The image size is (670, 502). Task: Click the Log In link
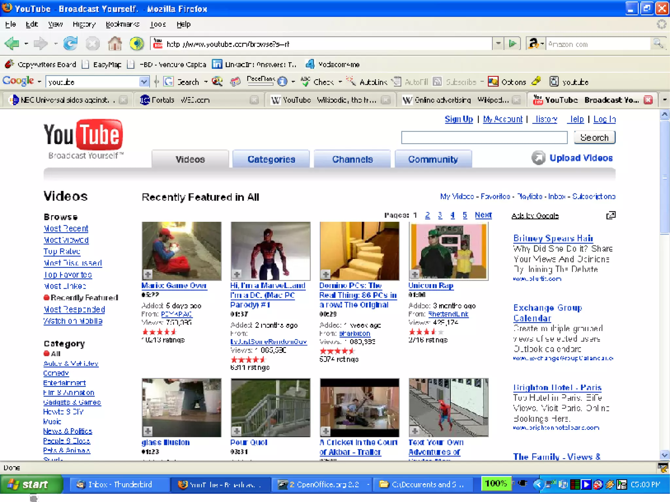pyautogui.click(x=604, y=119)
